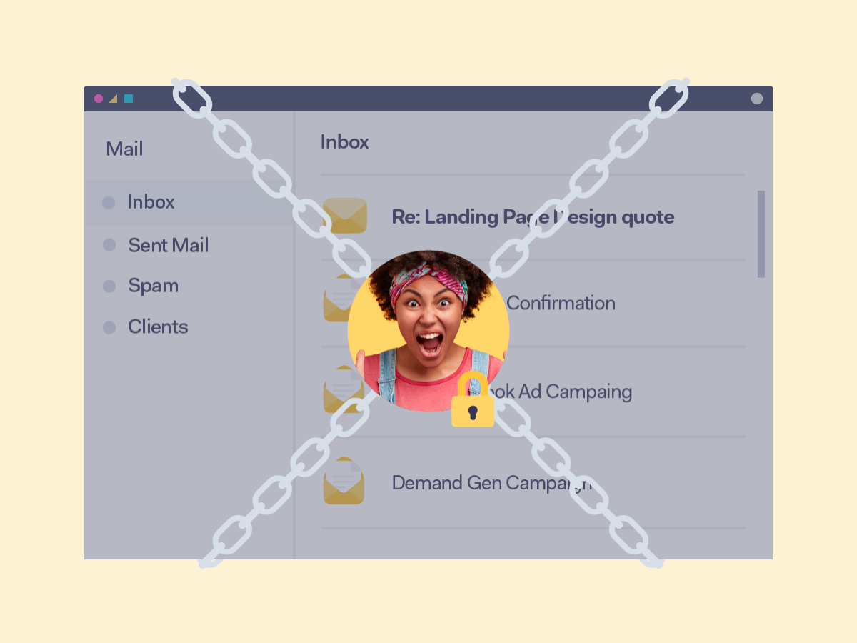Click the inbox vertical scrollbar thumb
The image size is (857, 643).
(761, 234)
